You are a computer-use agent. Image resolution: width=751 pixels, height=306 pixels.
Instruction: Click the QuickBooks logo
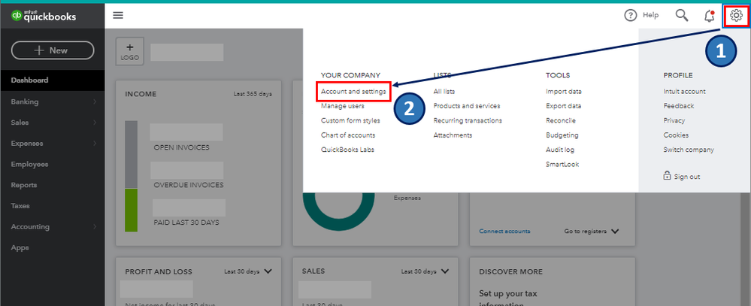[x=44, y=17]
